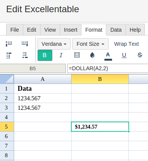The image size is (148, 161).
Task: Open the File tab
Action: 15,30
